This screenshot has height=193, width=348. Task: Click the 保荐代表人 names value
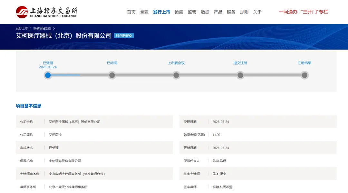coord(219,161)
